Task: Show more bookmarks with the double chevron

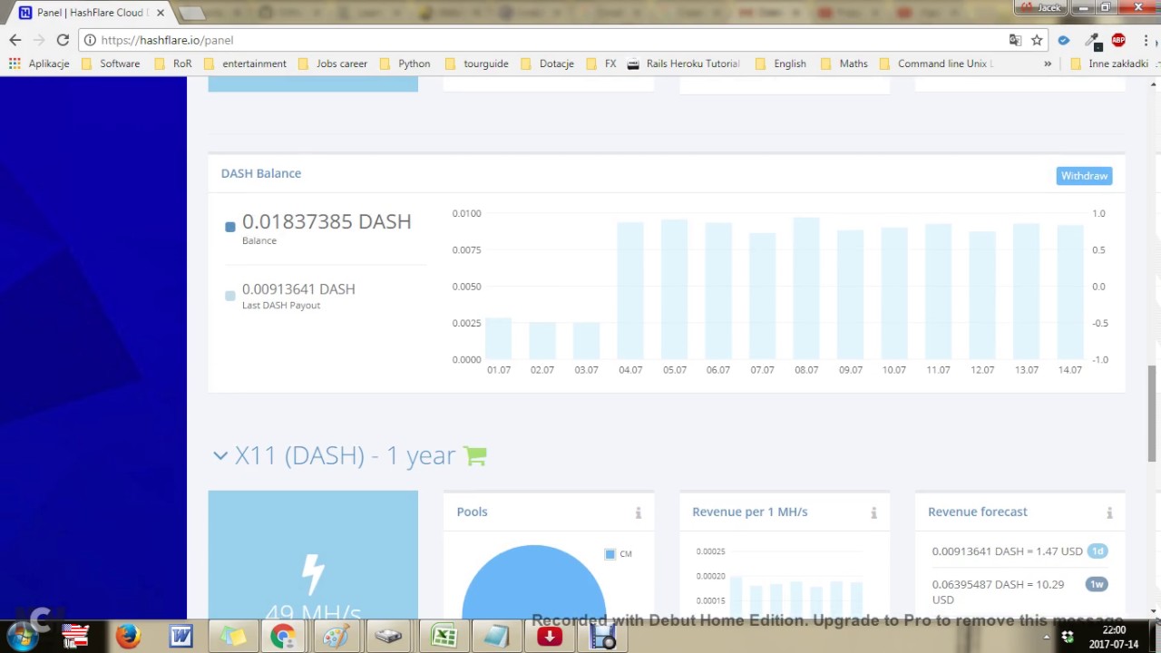Action: 1048,63
